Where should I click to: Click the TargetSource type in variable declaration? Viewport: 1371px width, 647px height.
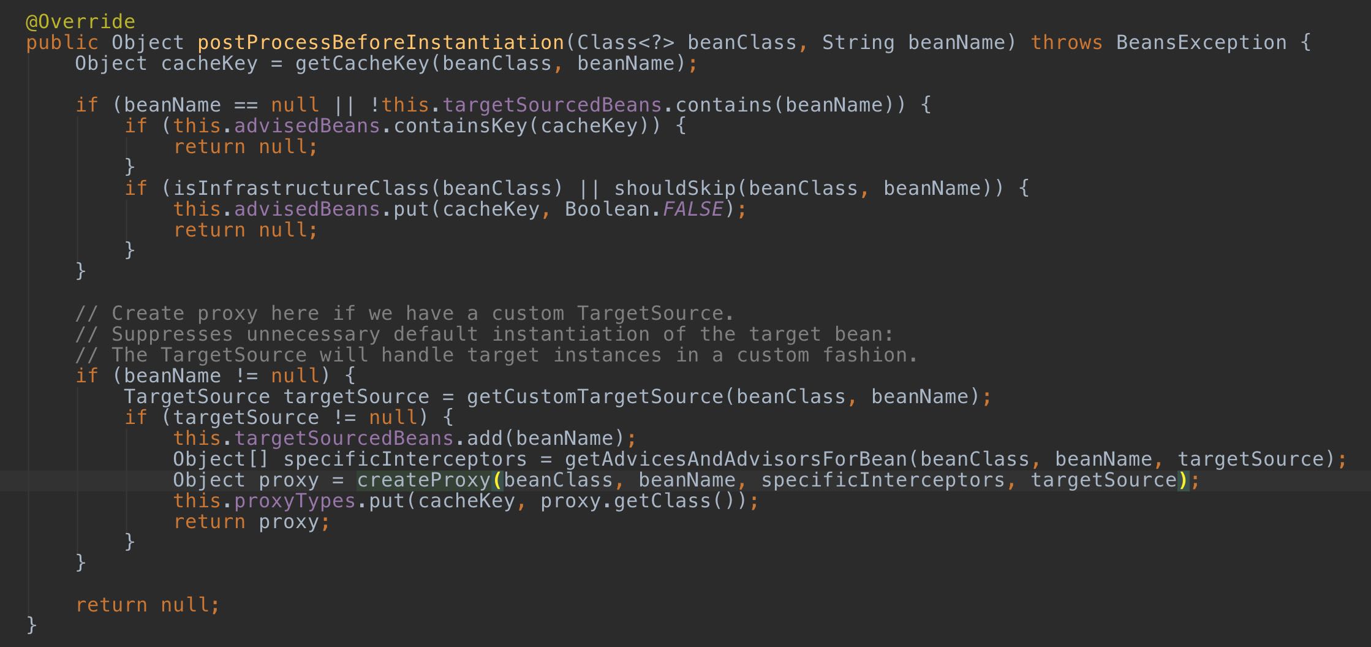[197, 396]
